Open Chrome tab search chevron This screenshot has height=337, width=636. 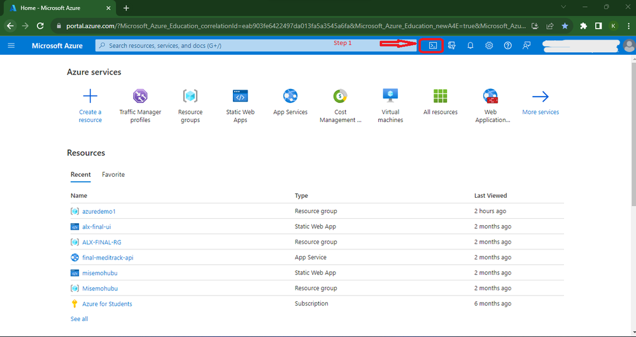coord(564,7)
